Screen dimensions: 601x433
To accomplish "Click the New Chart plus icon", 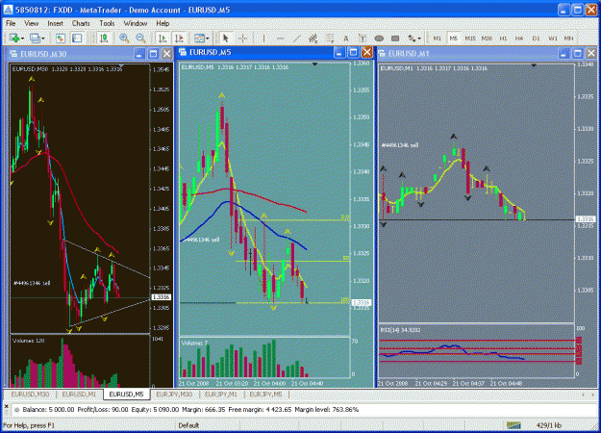I will [x=14, y=38].
